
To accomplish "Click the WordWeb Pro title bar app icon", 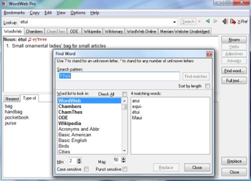I will tap(4, 4).
